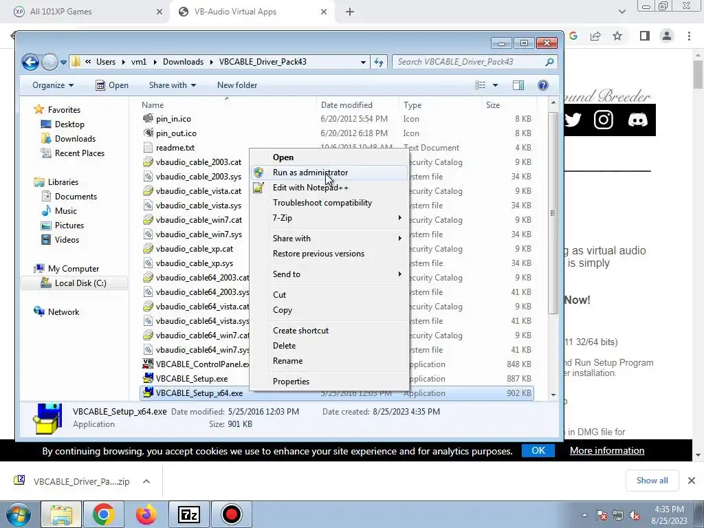704x528 pixels.
Task: Open Discord icon on the web page
Action: tap(637, 120)
